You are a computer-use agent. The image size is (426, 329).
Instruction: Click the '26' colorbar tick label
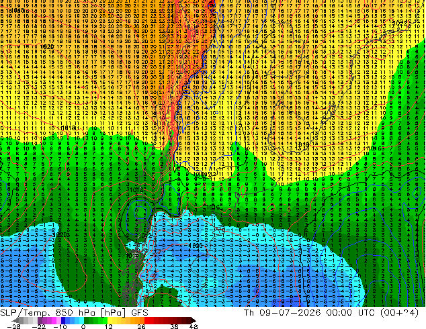(x=141, y=326)
